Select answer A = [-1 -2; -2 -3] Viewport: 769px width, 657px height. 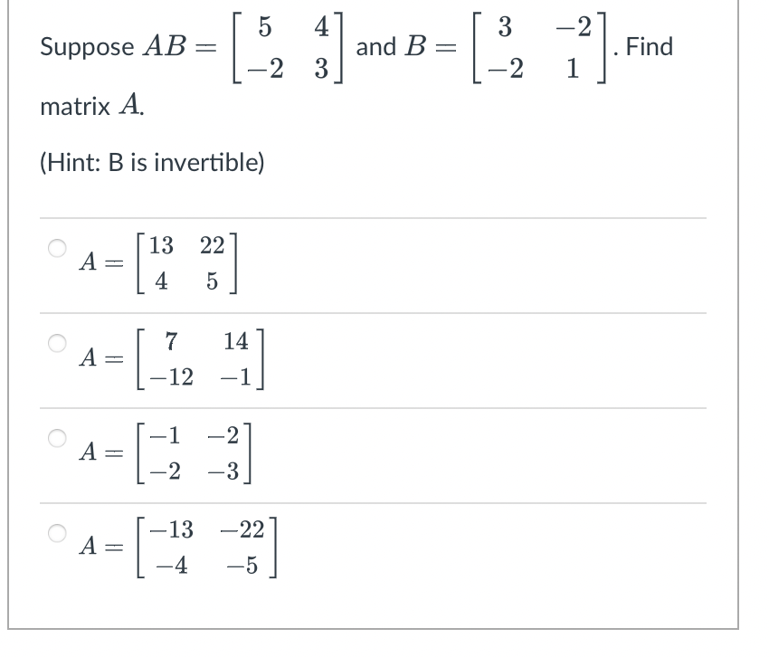(57, 436)
